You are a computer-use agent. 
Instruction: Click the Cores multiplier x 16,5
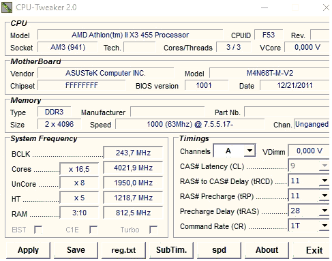click(x=79, y=169)
